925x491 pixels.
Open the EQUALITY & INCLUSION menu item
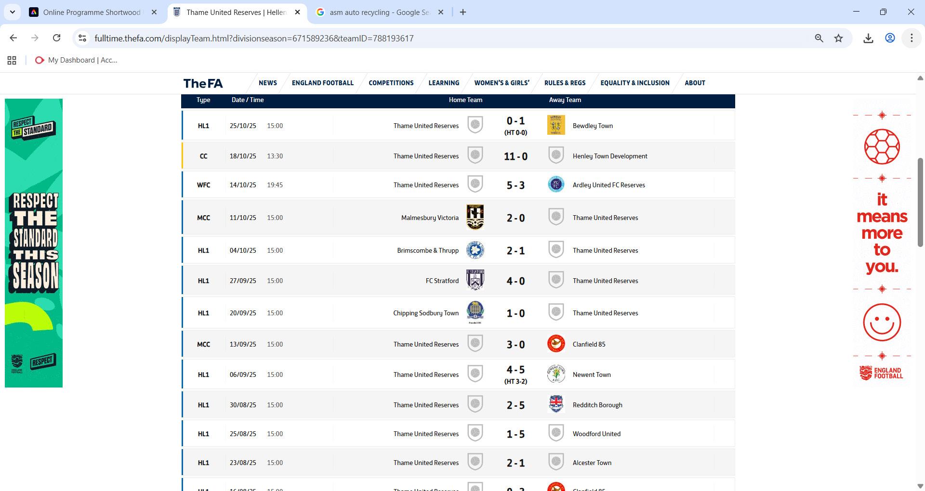[x=635, y=83]
